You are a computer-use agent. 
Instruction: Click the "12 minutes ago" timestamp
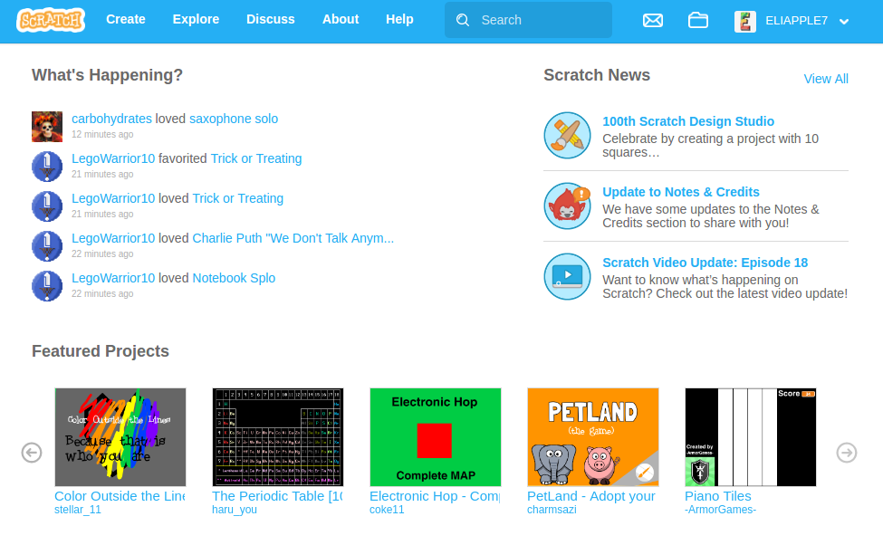click(102, 134)
